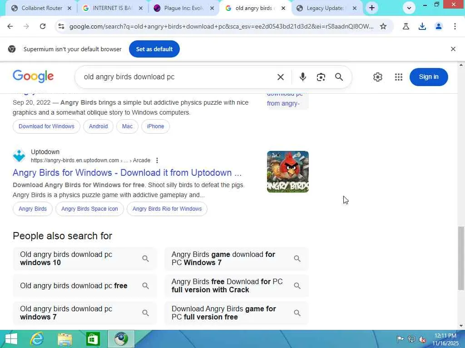Click Download for Windows chip
This screenshot has height=348, width=465.
tap(47, 126)
